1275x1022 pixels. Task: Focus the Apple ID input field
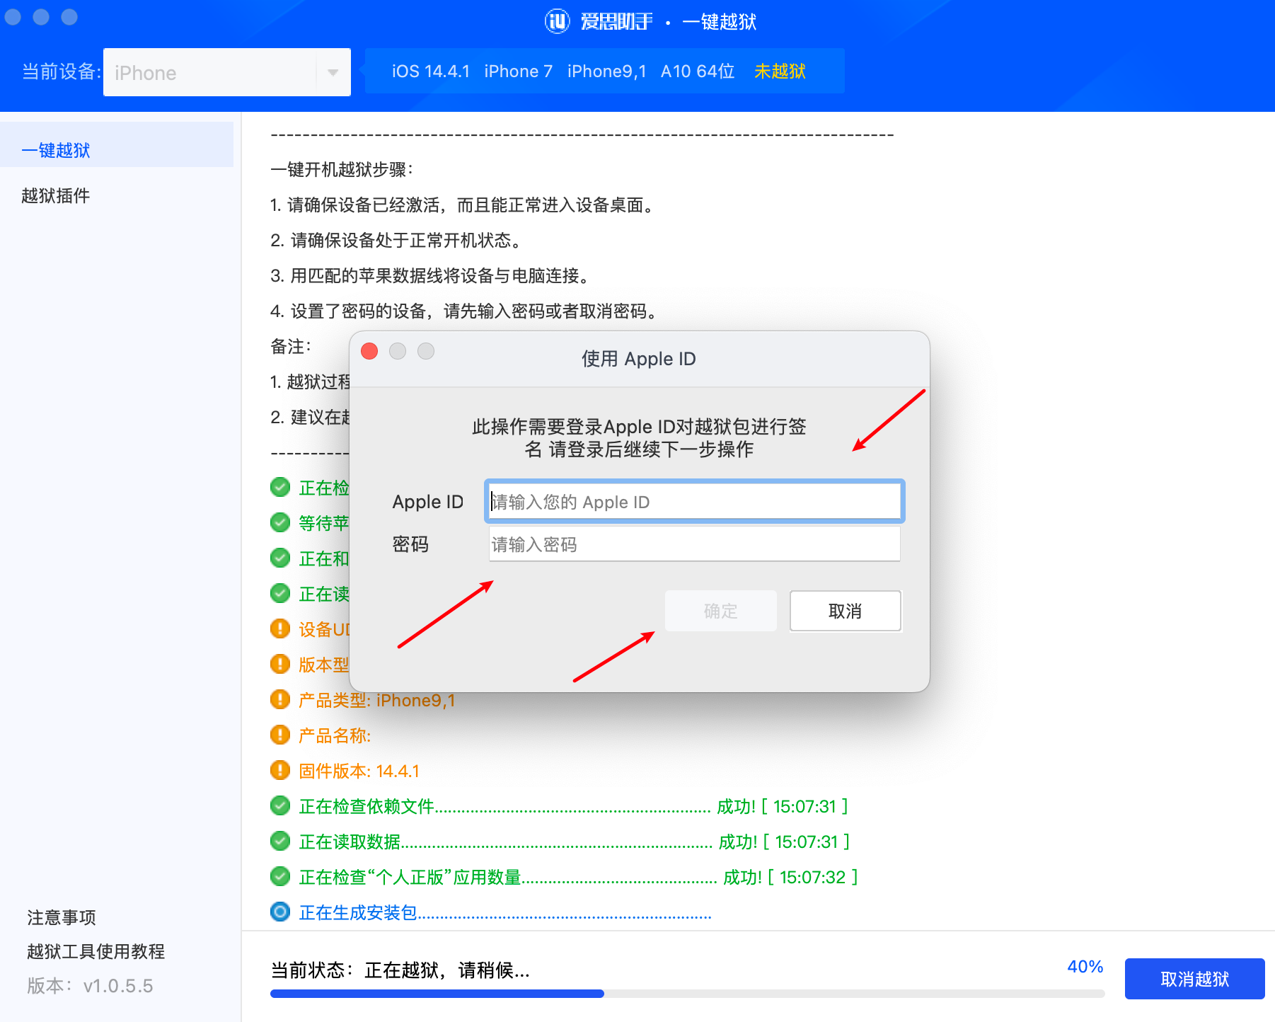coord(694,502)
